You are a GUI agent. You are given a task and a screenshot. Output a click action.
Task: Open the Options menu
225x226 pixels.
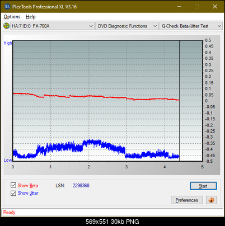pyautogui.click(x=12, y=17)
